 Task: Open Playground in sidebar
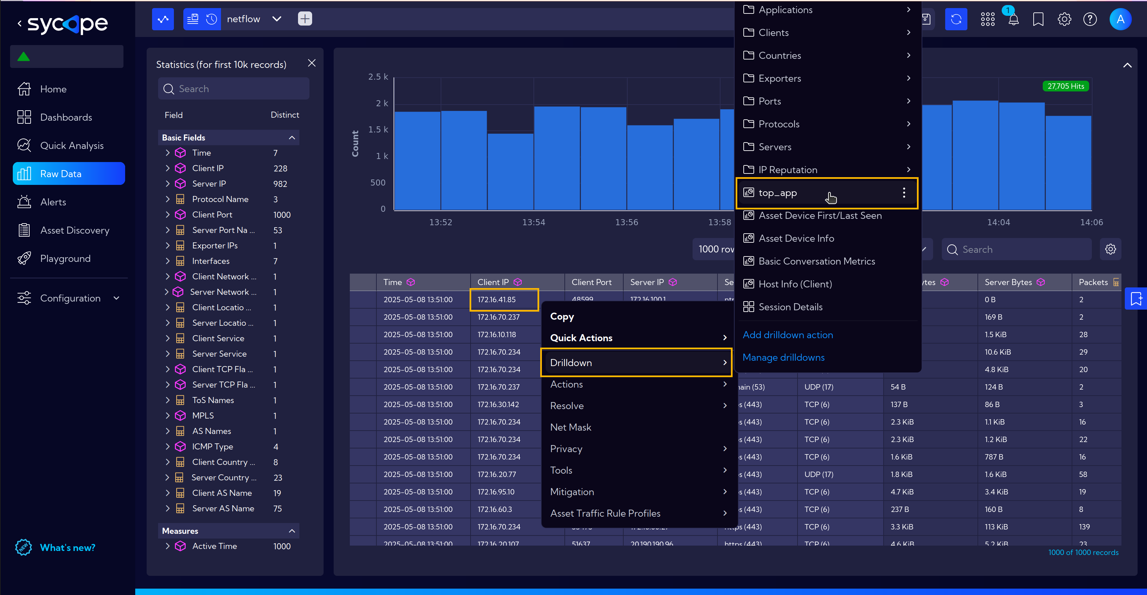tap(69, 259)
